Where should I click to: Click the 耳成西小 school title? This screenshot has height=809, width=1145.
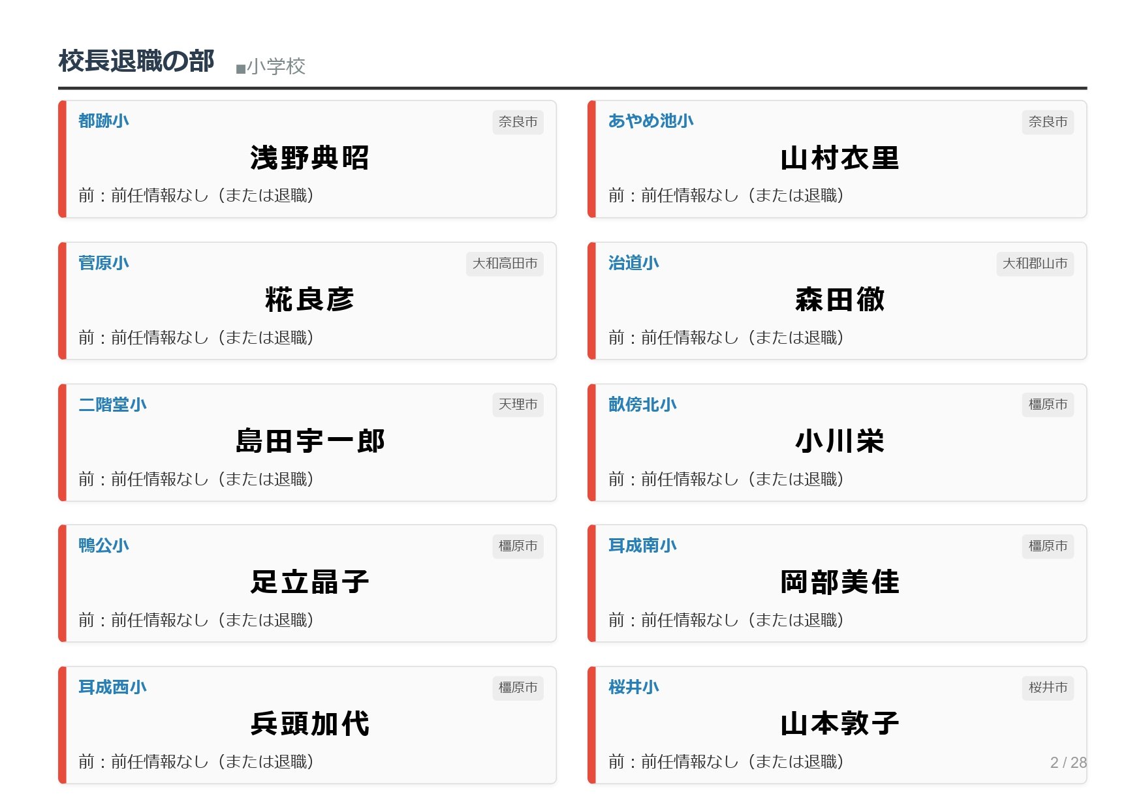point(112,687)
